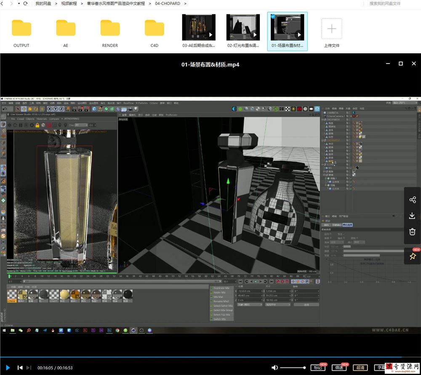Play the video with the blue play button
The height and width of the screenshot is (375, 421).
click(x=8, y=367)
